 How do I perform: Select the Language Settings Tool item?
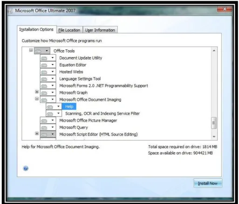pos(80,79)
